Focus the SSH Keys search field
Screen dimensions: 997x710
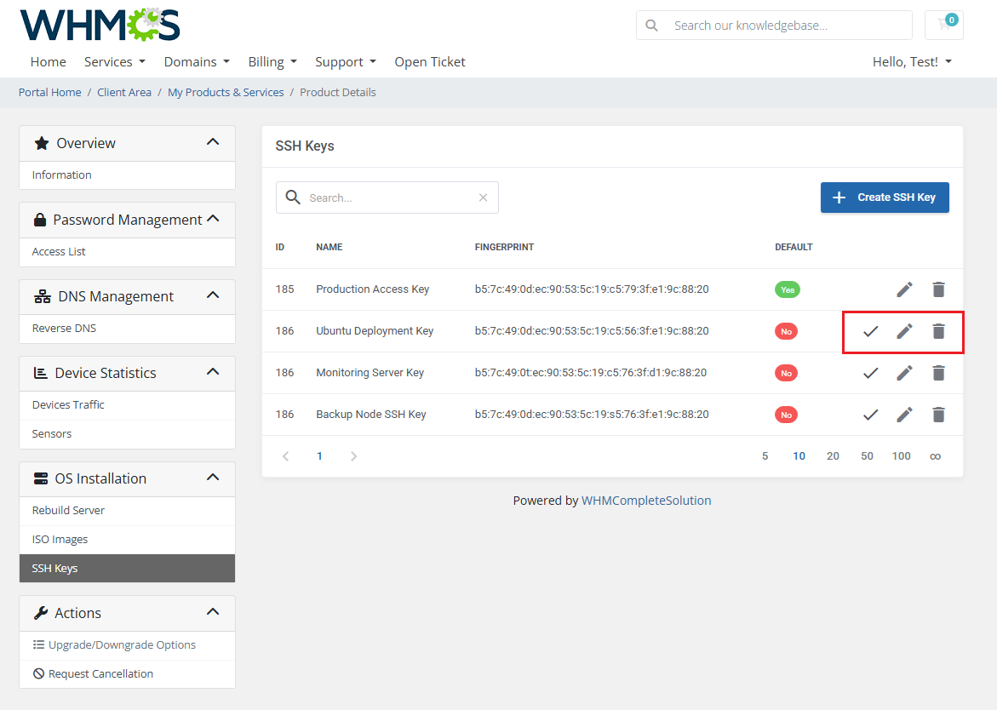point(387,198)
